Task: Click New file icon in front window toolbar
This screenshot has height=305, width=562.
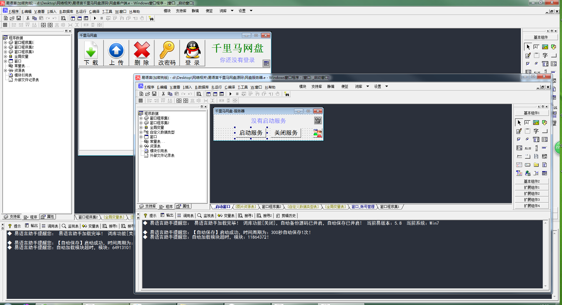Action: (x=141, y=94)
